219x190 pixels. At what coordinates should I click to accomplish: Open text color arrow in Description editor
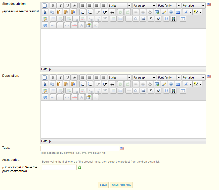click(191, 84)
